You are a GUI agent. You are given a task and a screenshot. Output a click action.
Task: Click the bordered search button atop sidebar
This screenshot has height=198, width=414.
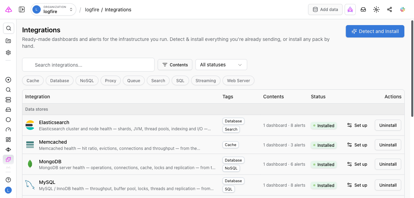tap(9, 28)
